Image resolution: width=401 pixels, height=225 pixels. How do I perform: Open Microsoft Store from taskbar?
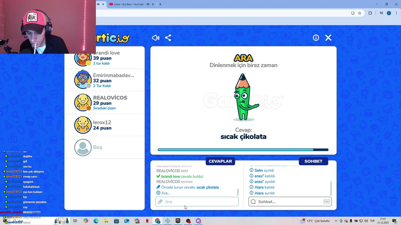pyautogui.click(x=116, y=221)
